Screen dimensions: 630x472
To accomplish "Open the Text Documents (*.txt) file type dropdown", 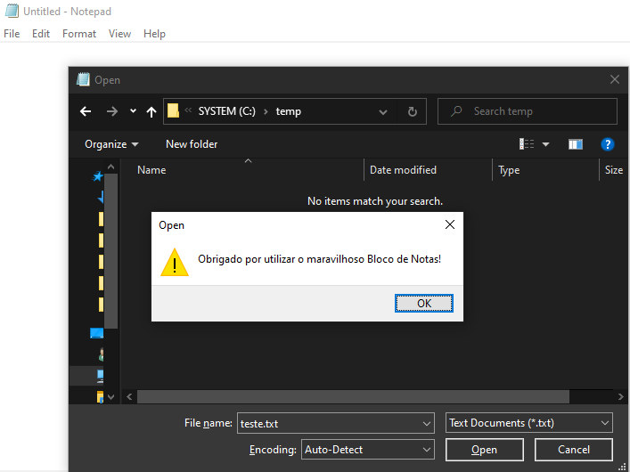I will 529,423.
